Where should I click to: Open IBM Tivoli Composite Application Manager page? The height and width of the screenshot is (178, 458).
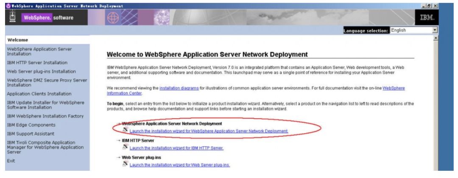pos(45,147)
